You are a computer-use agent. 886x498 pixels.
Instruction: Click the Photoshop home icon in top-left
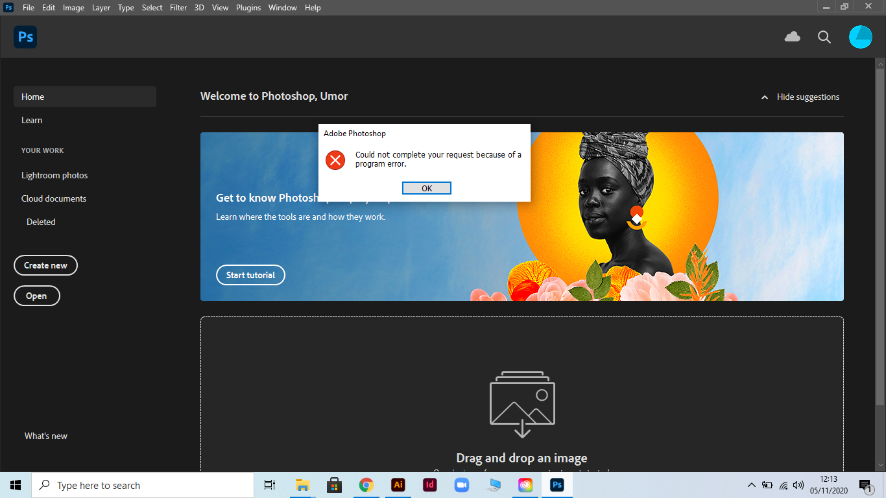pyautogui.click(x=25, y=37)
